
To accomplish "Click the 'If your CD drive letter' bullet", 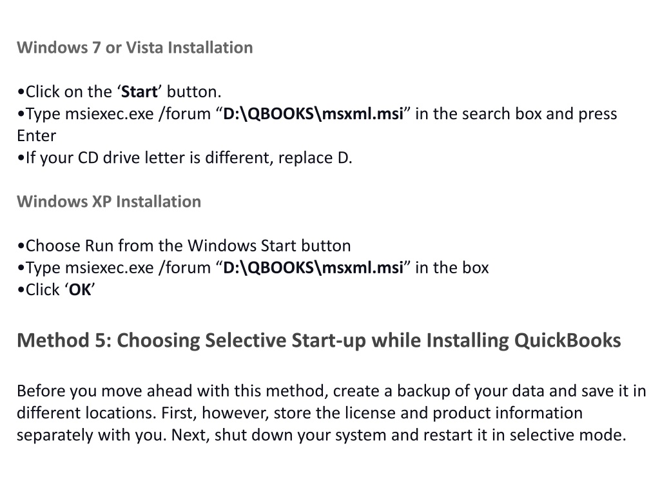I will pos(184,158).
